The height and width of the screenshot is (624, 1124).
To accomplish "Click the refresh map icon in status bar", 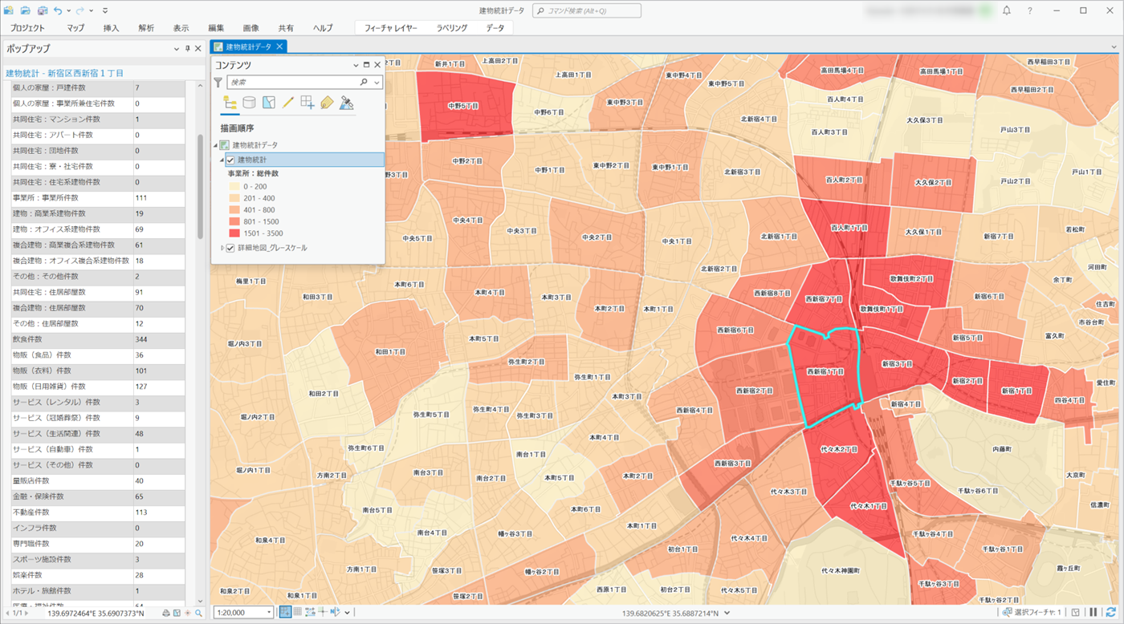I will click(x=1111, y=613).
